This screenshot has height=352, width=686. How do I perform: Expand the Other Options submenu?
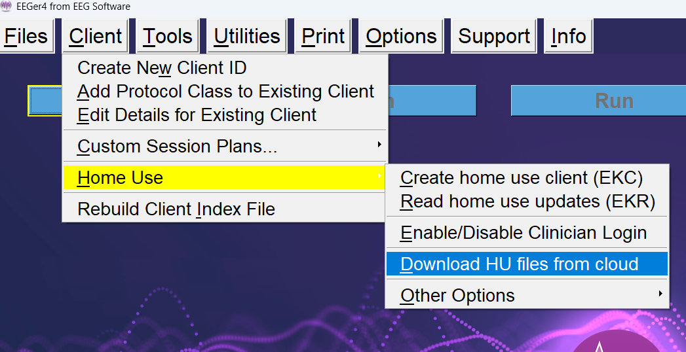pyautogui.click(x=527, y=295)
